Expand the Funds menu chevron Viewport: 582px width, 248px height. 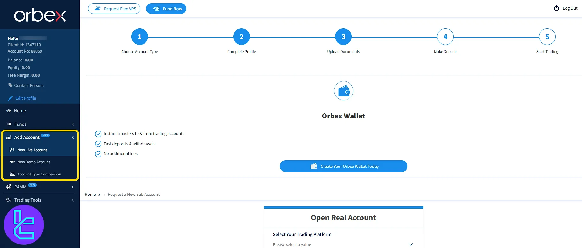73,124
